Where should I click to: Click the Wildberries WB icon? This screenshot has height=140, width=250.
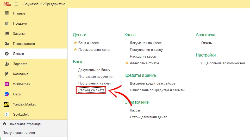(7, 84)
